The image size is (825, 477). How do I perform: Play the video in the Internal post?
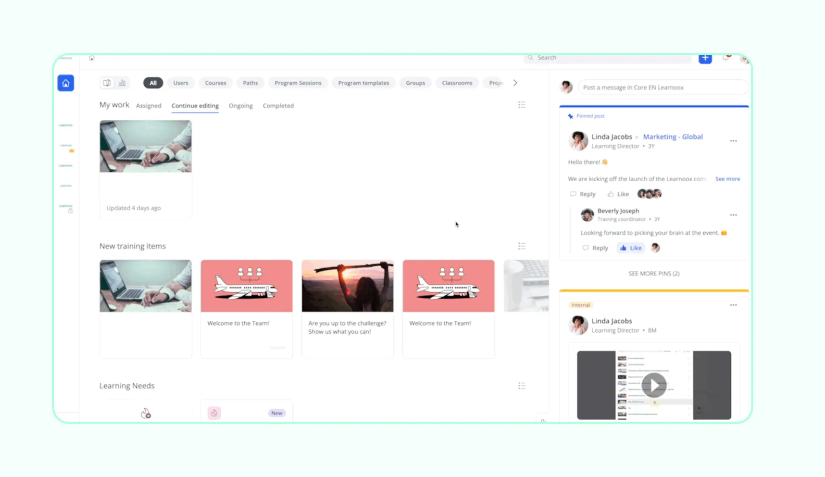[x=654, y=385]
